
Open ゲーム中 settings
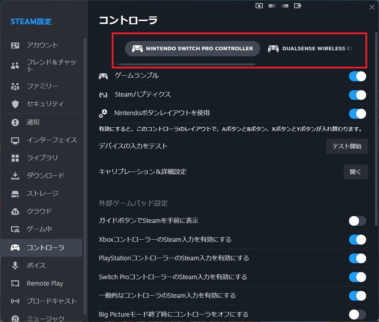41,229
